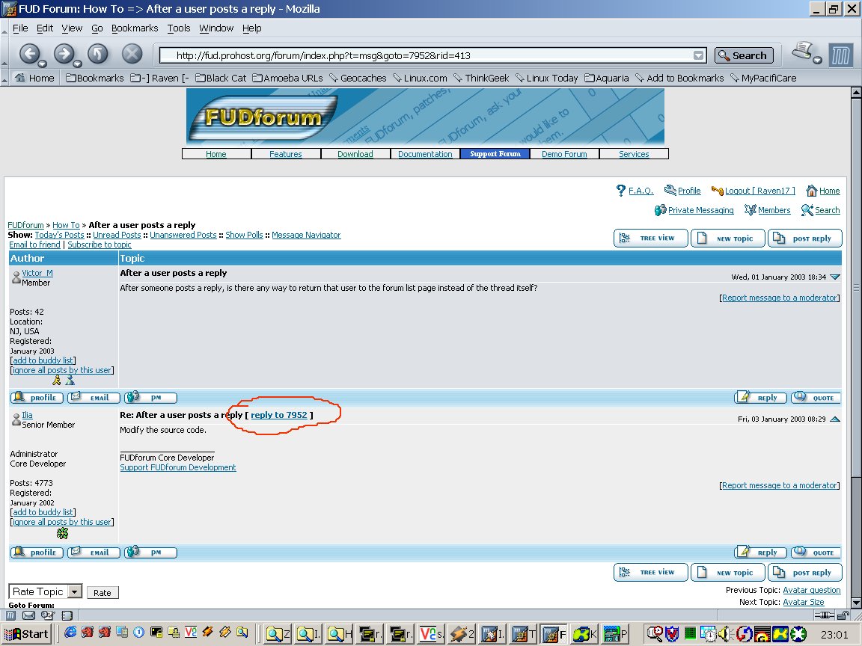Open Navigator from the status bar component icons
The image size is (862, 646).
coord(11,615)
